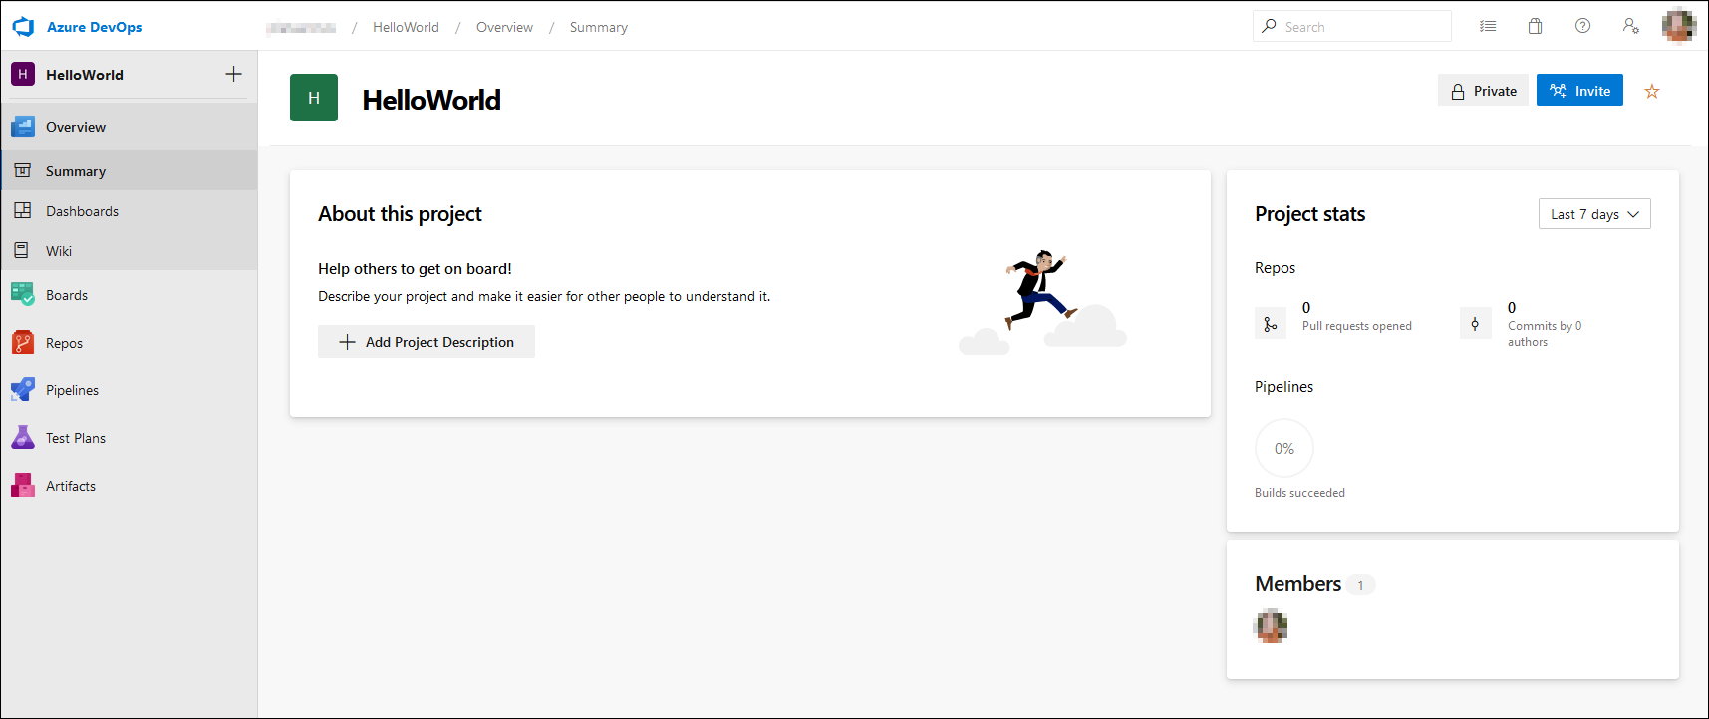Click the Pull requests opened label

pos(1357,326)
